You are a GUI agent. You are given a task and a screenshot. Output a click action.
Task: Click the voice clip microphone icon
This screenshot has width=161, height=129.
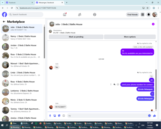50,116
